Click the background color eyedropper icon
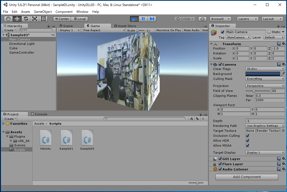Image resolution: width=287 pixels, height=192 pixels. point(283,74)
